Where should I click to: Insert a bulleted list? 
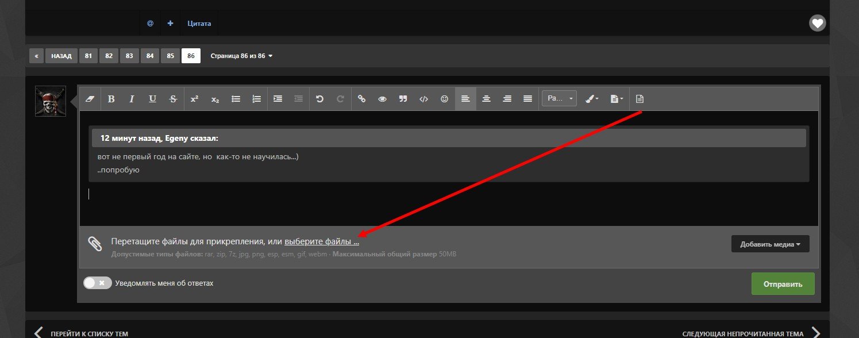(236, 99)
